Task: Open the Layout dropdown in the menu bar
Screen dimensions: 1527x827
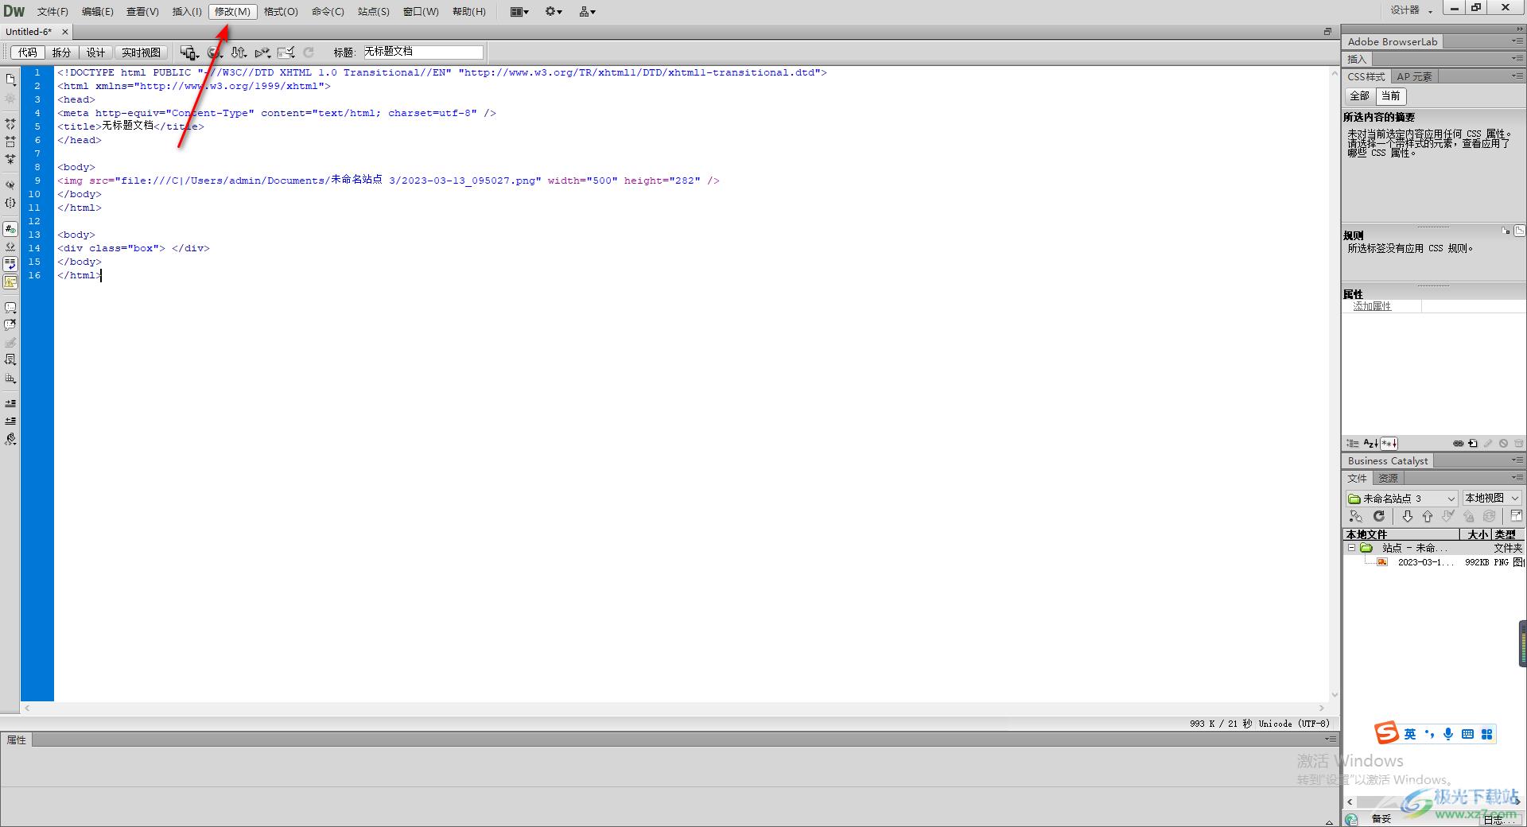Action: 519,11
